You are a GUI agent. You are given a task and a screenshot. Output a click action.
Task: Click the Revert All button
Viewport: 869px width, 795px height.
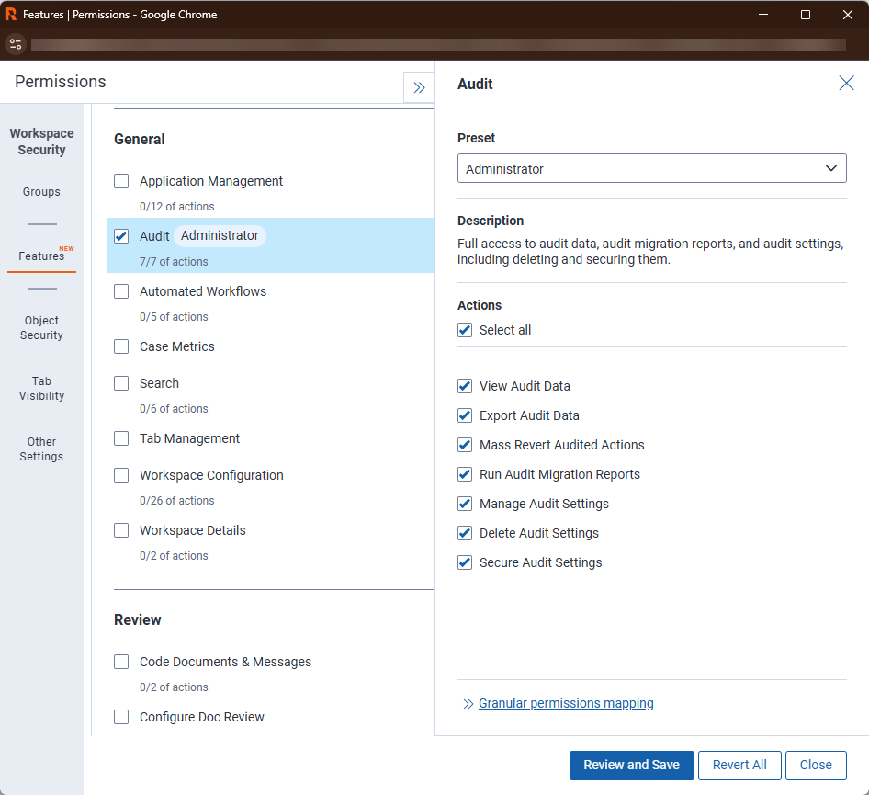click(x=739, y=765)
